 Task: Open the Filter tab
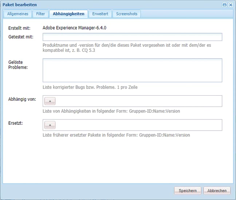click(40, 14)
